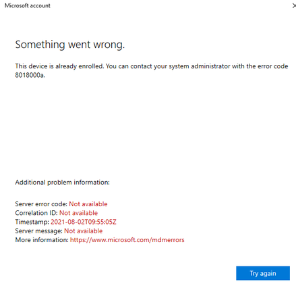296x284 pixels.
Task: Click the "Correlation ID:" label
Action: [x=36, y=213]
